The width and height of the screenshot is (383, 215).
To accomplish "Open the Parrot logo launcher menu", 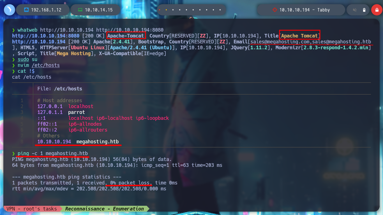I will pos(10,10).
